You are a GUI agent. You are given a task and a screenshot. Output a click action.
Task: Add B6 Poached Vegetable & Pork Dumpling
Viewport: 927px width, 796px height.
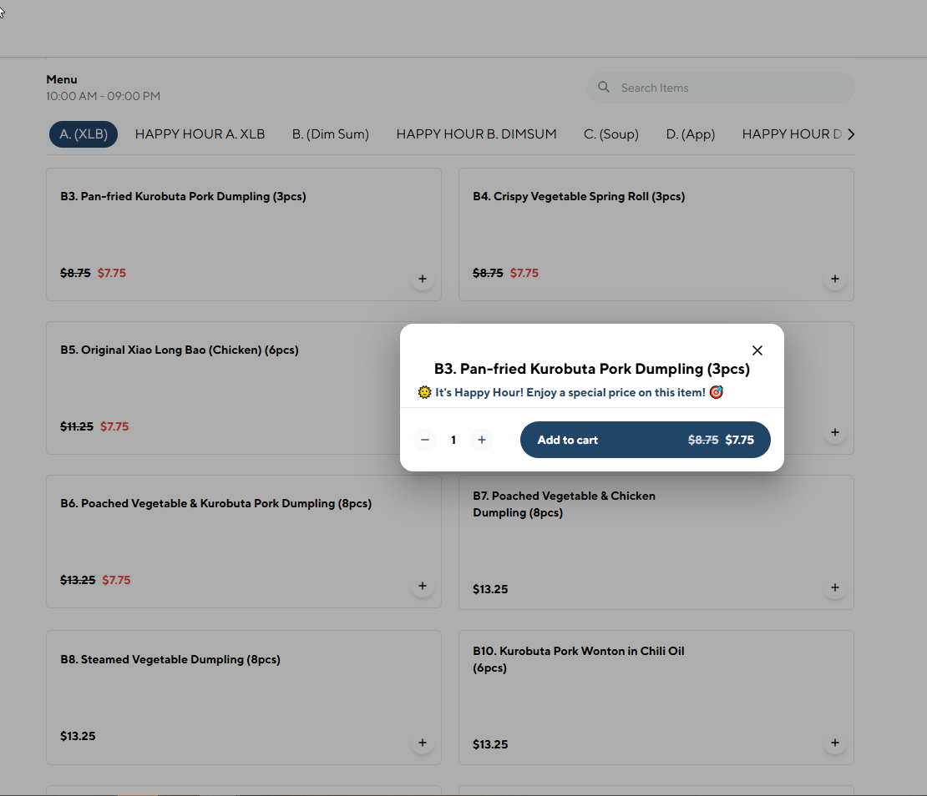coord(422,587)
